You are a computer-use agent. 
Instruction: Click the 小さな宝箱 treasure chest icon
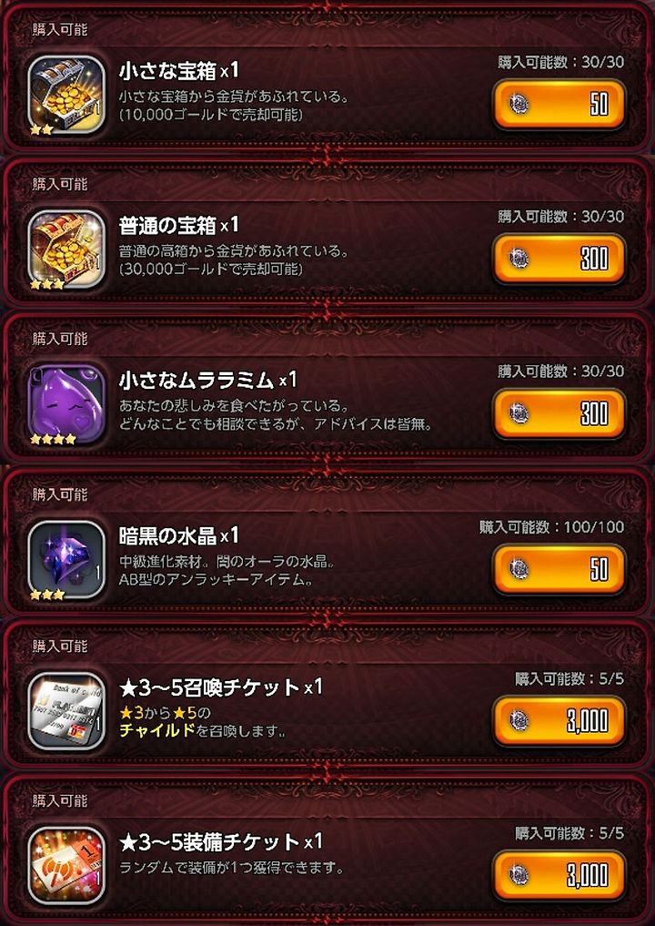66,95
